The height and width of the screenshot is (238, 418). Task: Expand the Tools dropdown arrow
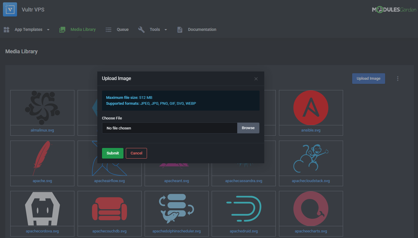coord(166,30)
